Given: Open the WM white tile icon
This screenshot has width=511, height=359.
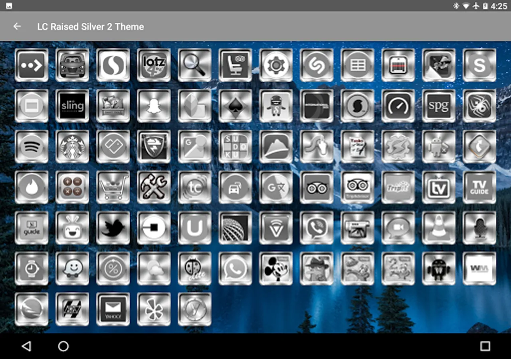Looking at the screenshot, I should coord(479,268).
